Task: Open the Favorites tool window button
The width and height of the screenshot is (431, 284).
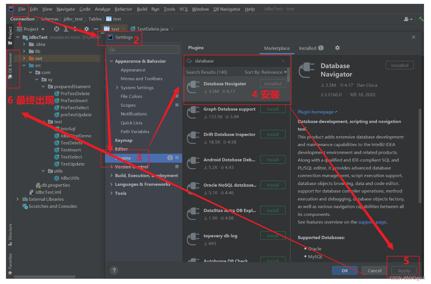Action: [10, 264]
